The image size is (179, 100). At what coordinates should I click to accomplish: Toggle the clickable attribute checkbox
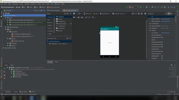click(162, 58)
